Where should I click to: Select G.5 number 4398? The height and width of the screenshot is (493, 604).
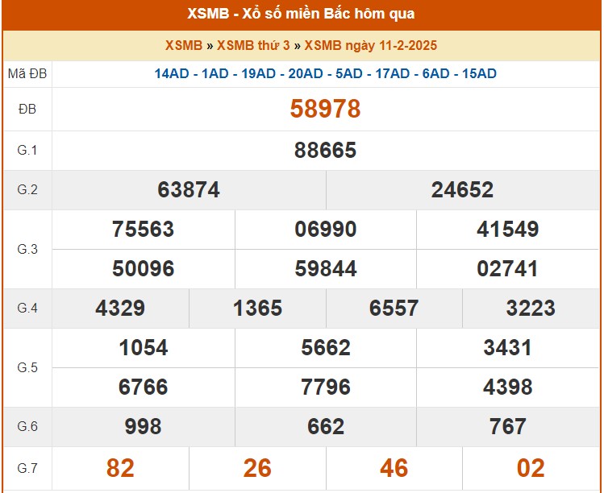point(507,387)
